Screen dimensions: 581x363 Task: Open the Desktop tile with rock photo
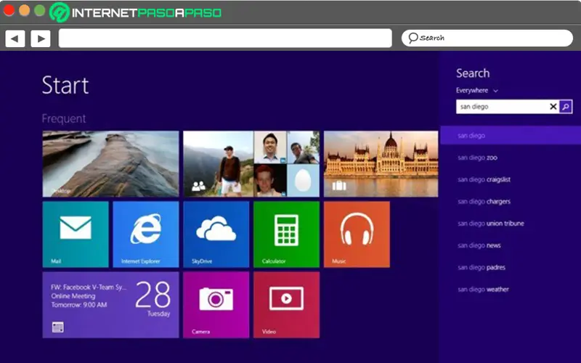(x=111, y=164)
